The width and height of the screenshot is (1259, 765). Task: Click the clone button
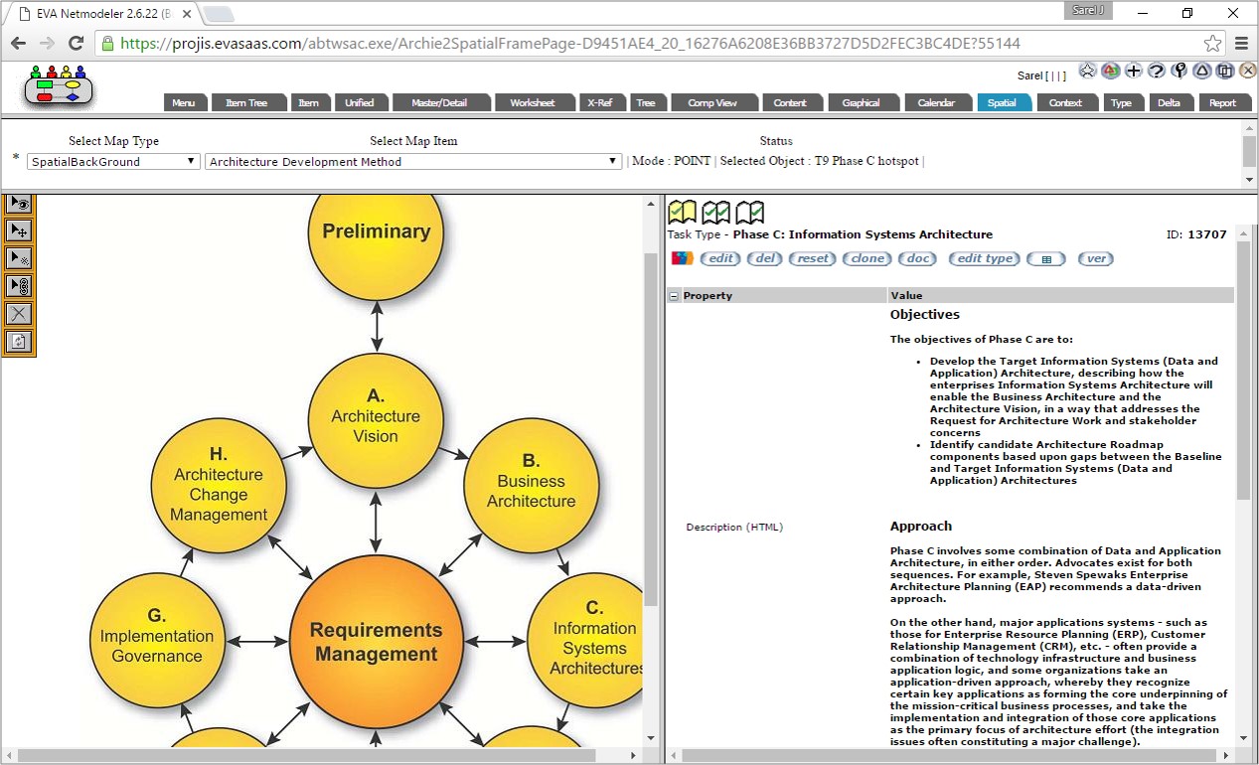[x=866, y=258]
